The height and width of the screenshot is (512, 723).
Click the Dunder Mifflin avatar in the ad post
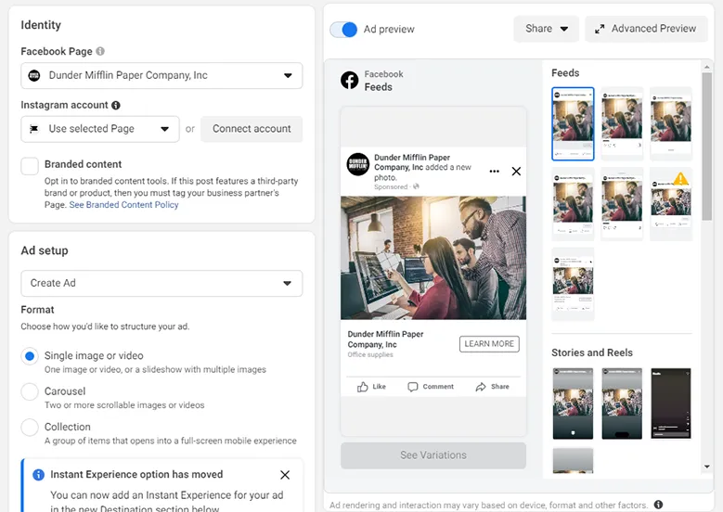[x=358, y=164]
